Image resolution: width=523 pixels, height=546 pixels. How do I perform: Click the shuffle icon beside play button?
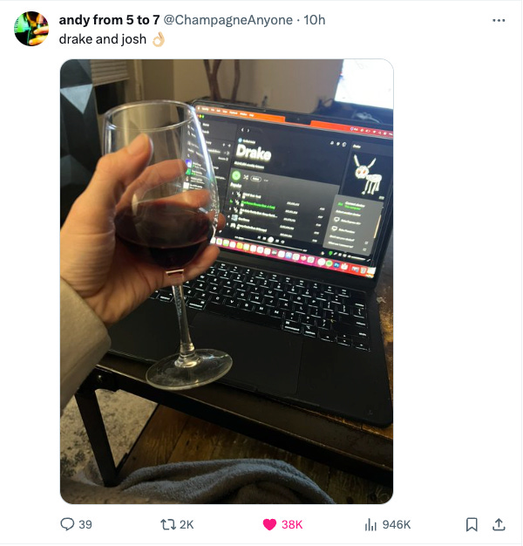246,178
